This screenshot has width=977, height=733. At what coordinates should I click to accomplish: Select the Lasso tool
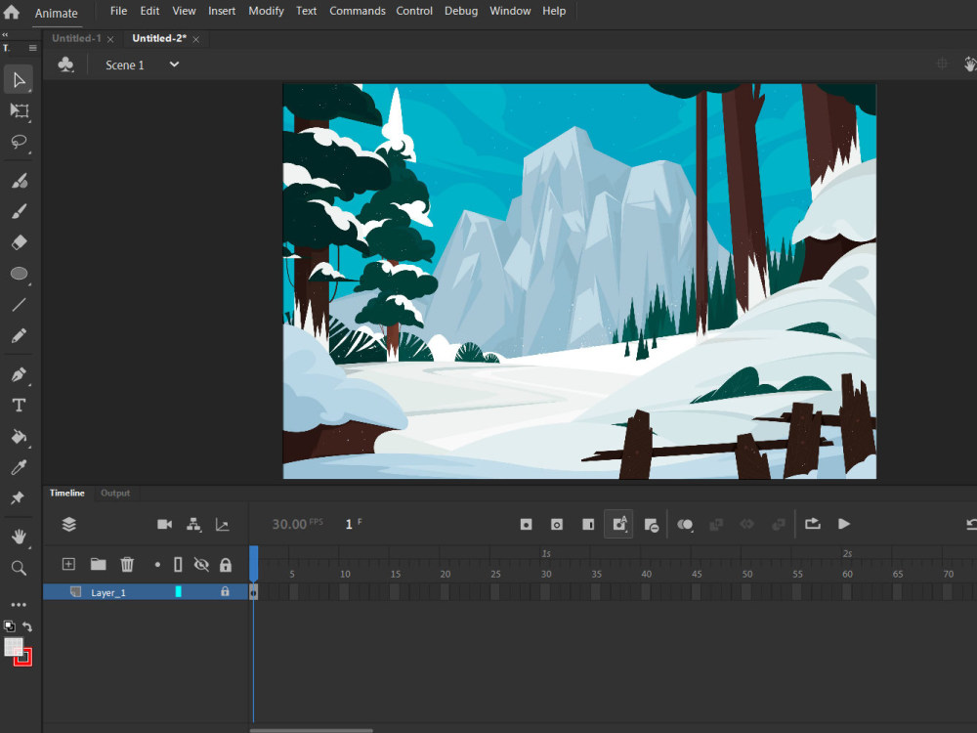(20, 142)
